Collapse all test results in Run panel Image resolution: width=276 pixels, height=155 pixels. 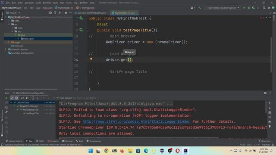click(38, 98)
